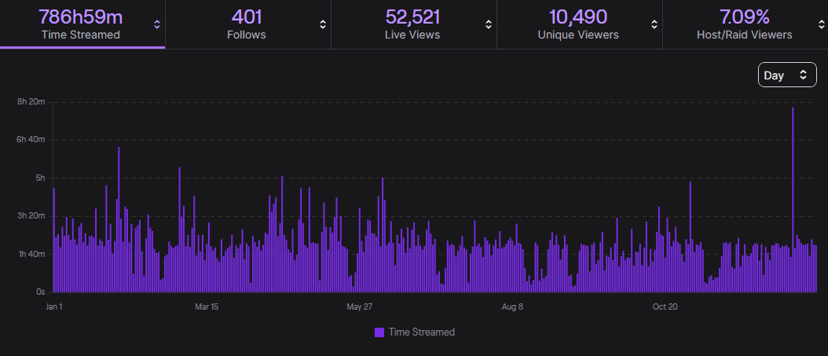Switch to the Live Views stat tab
This screenshot has width=828, height=356.
pos(412,24)
